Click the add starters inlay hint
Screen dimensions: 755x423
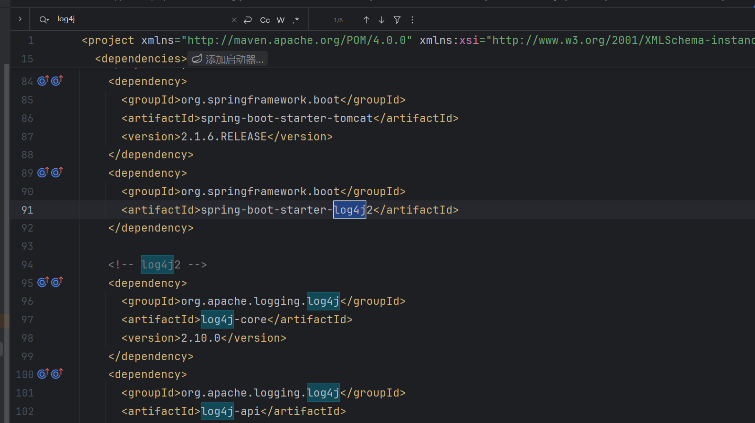[228, 59]
